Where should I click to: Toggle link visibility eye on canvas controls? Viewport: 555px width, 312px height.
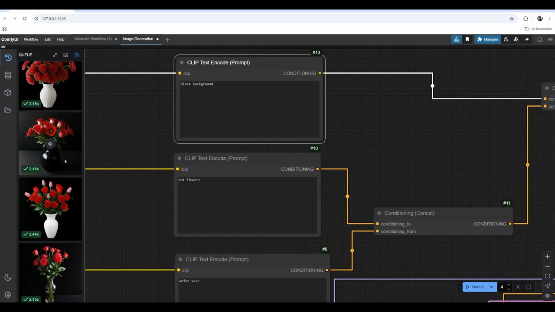pos(548,296)
